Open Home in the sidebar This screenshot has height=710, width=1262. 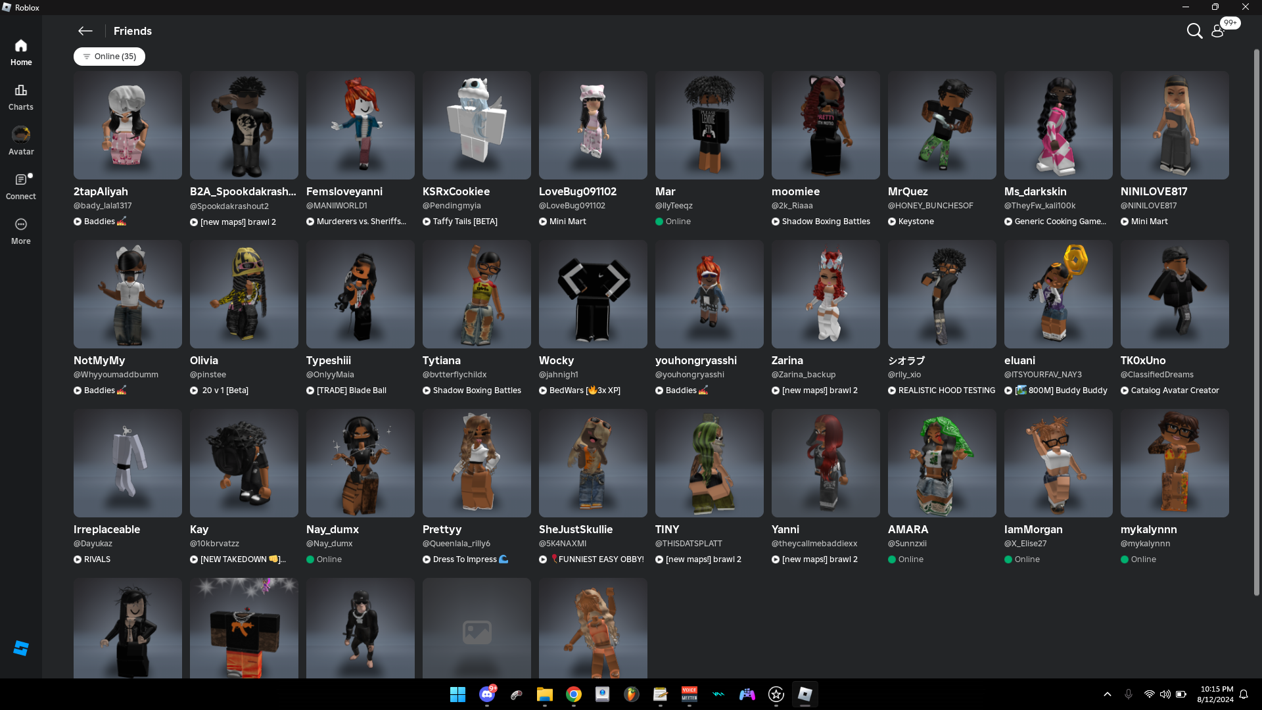click(x=21, y=52)
